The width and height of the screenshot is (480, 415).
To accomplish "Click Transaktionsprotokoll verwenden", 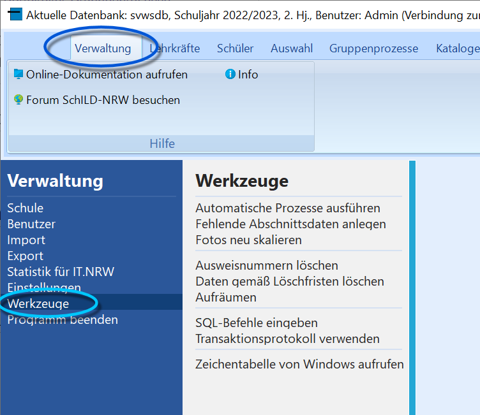I will (x=287, y=339).
